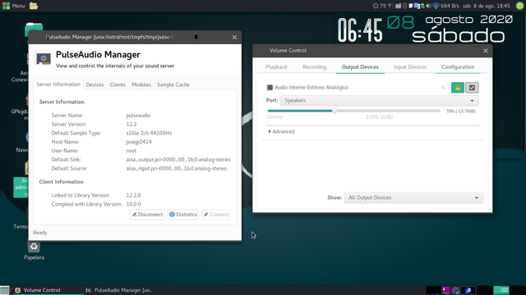Viewport: 526px width, 295px height.
Task: Toggle the lock channels together button
Action: click(x=458, y=88)
